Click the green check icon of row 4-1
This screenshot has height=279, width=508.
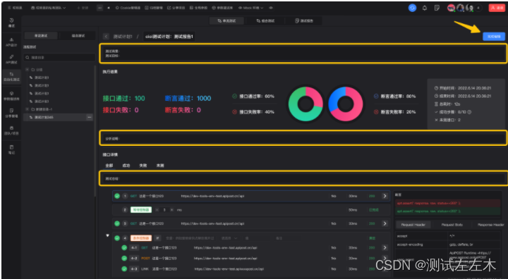(x=124, y=247)
